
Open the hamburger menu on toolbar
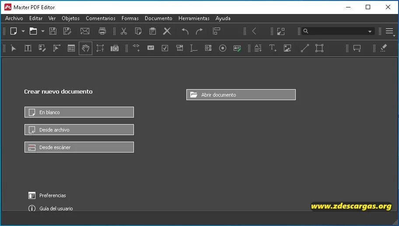pyautogui.click(x=389, y=31)
